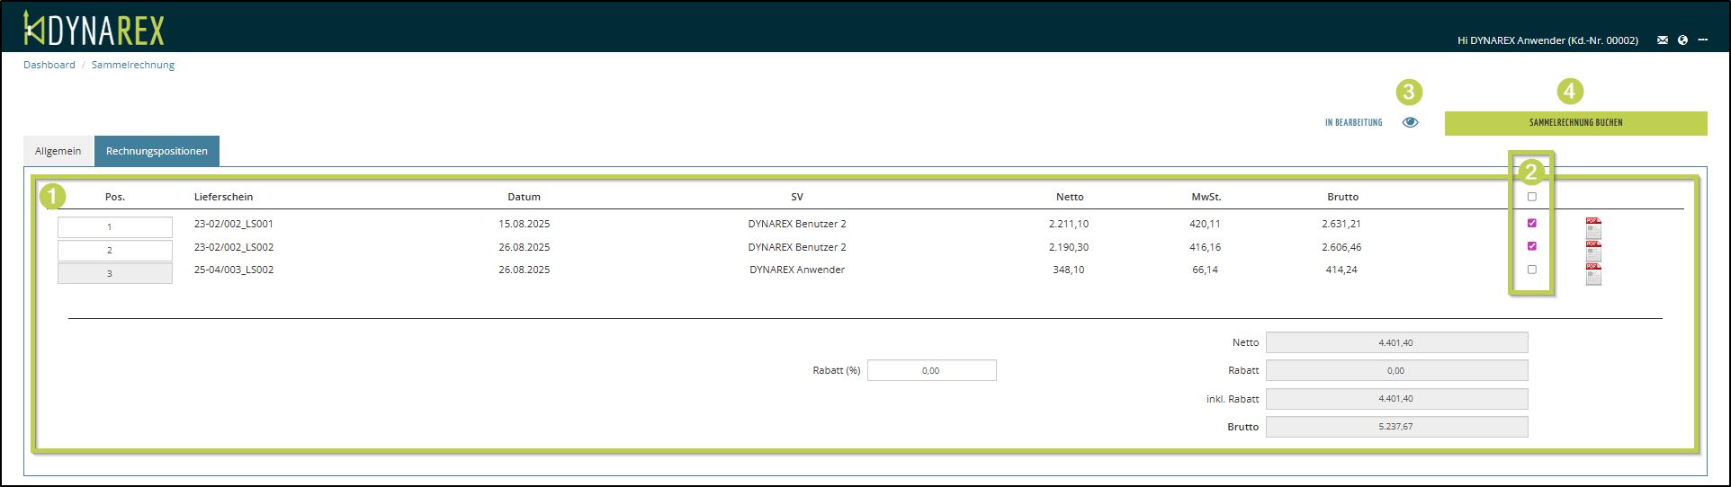Click the position 2 number field
This screenshot has width=1731, height=487.
click(114, 251)
